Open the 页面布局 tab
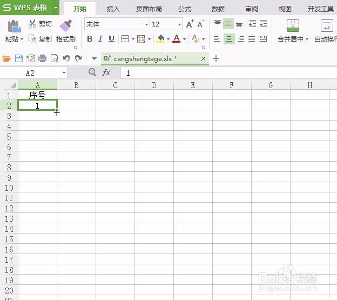The image size is (337, 300). point(149,9)
